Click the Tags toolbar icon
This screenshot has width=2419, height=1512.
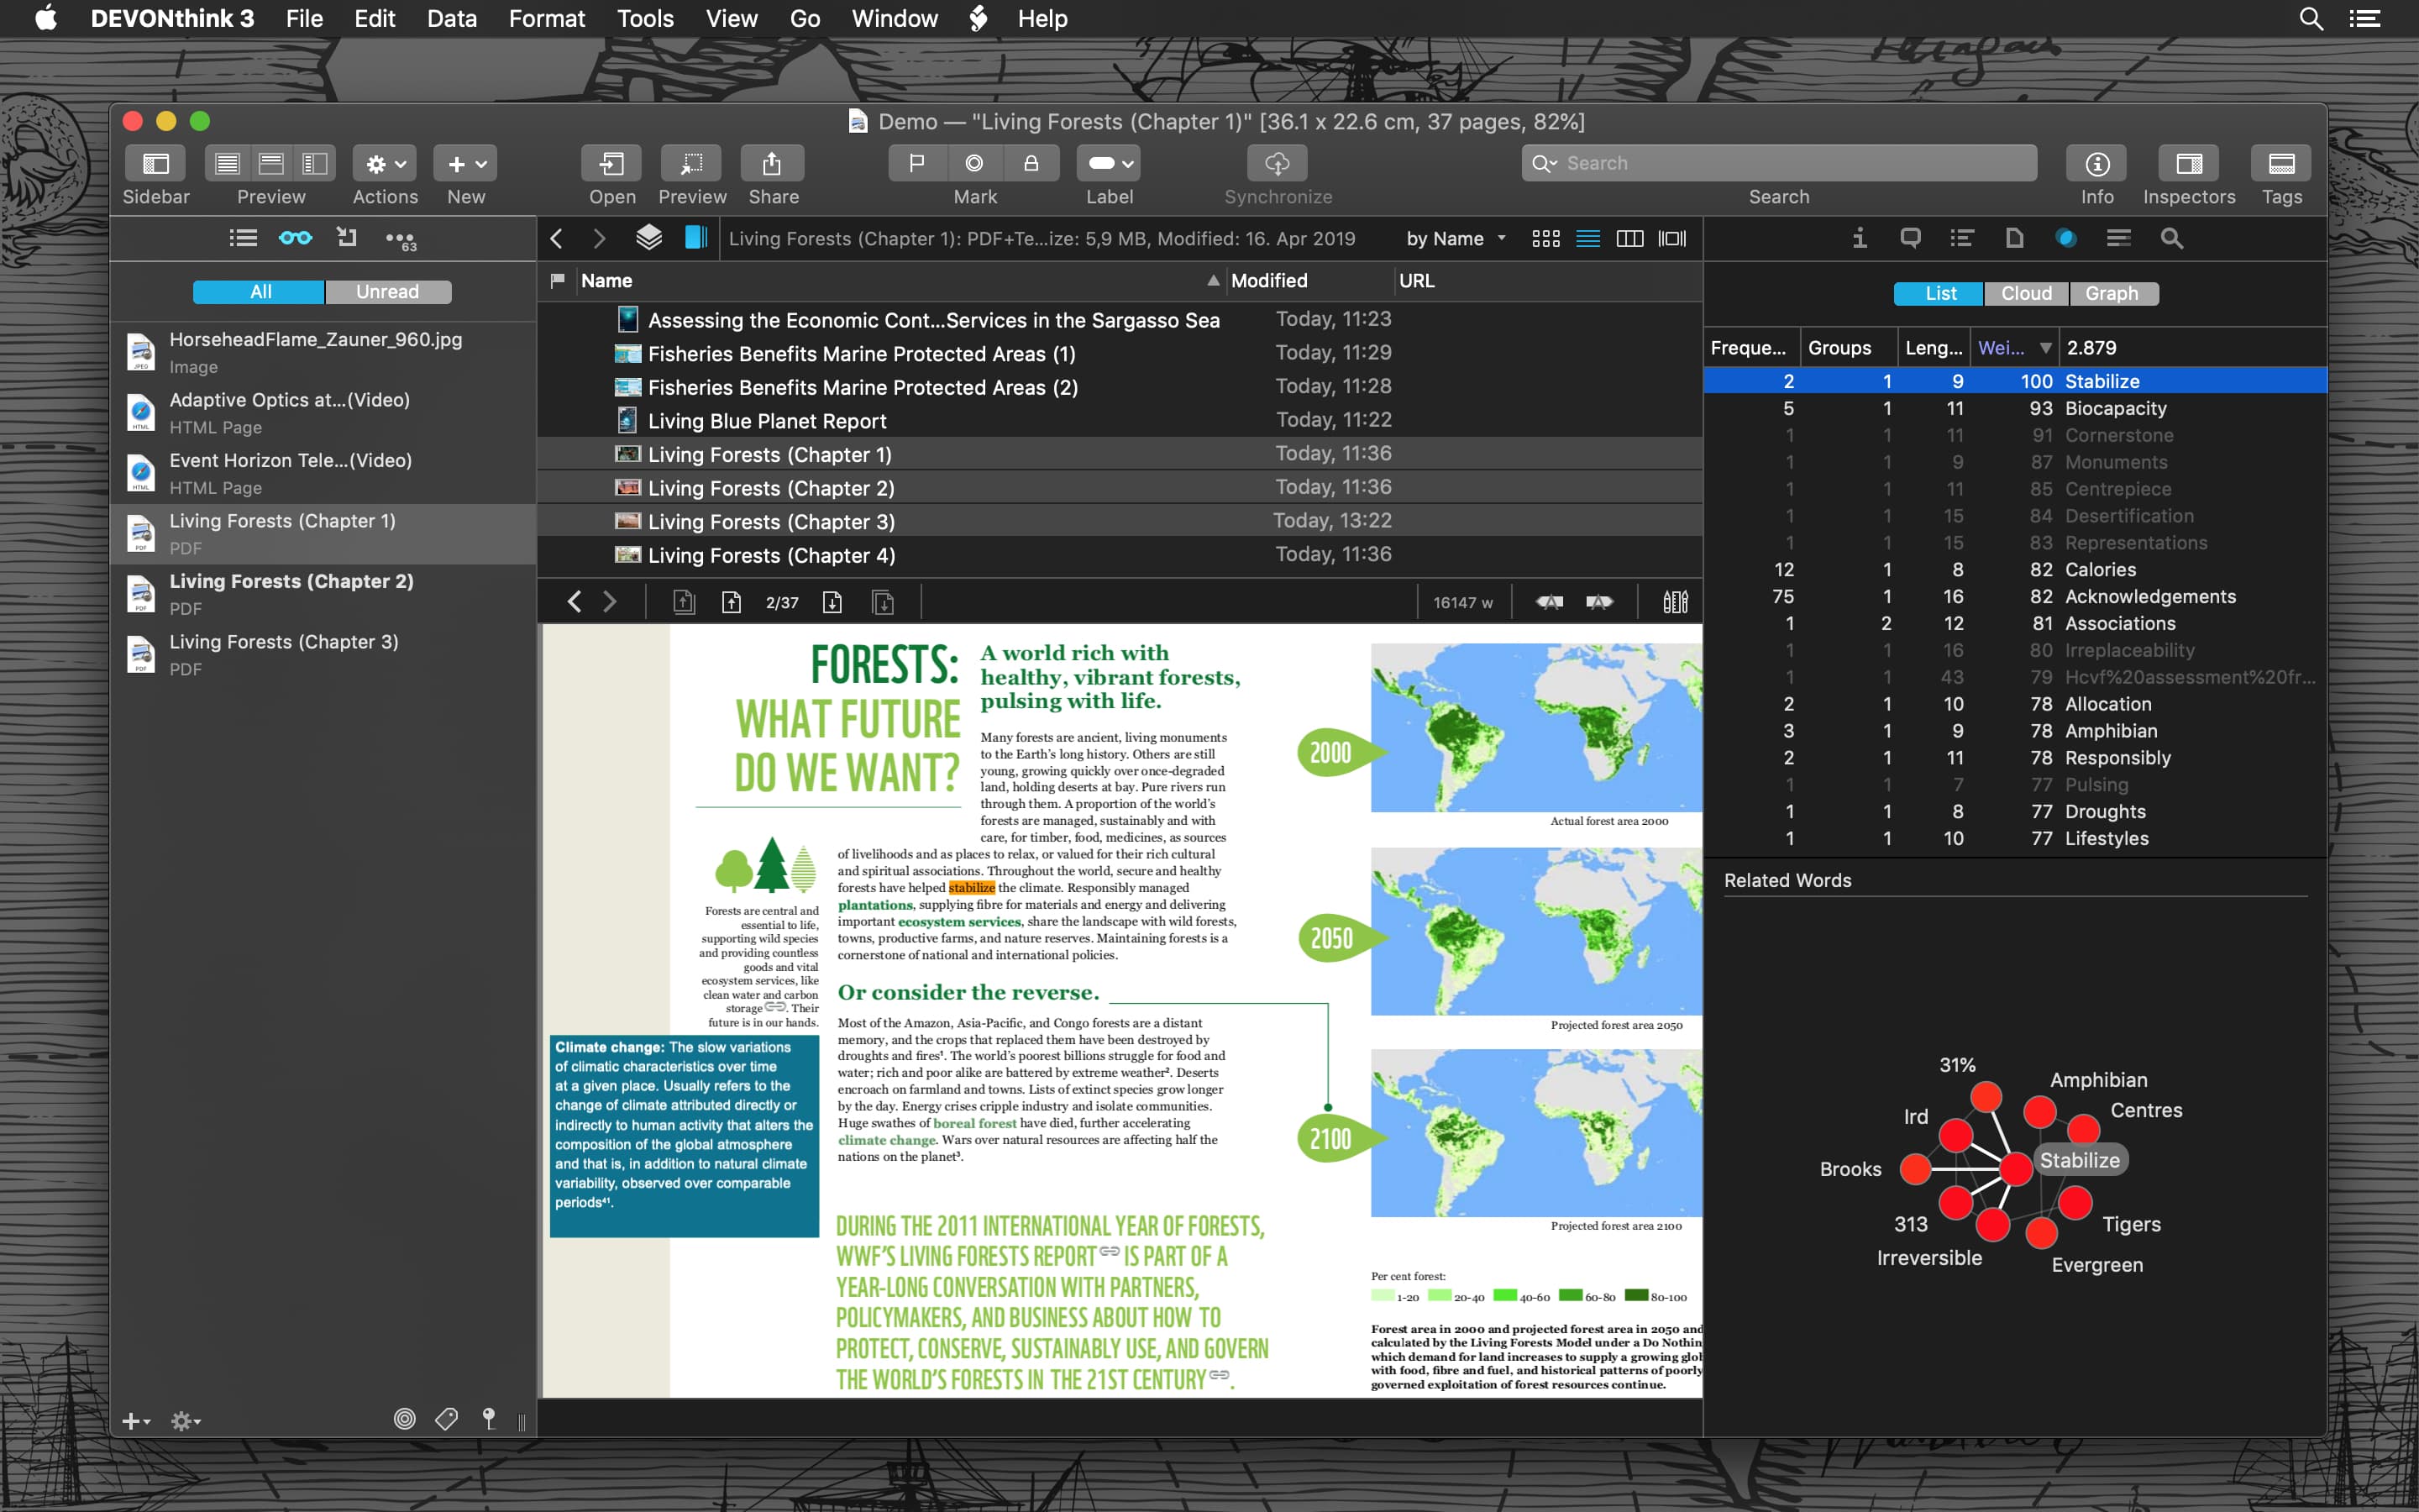[x=2281, y=163]
